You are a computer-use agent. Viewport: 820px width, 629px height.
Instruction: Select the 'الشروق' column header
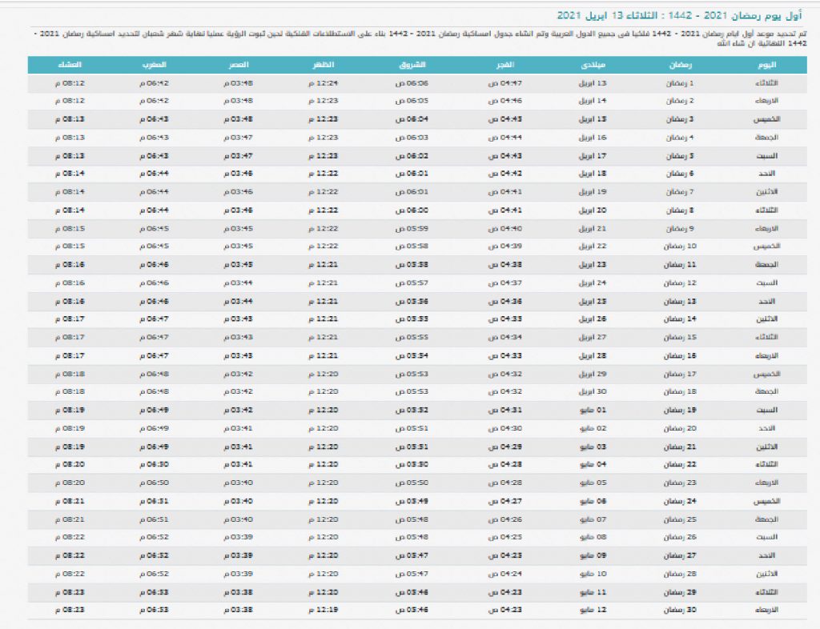(x=412, y=65)
